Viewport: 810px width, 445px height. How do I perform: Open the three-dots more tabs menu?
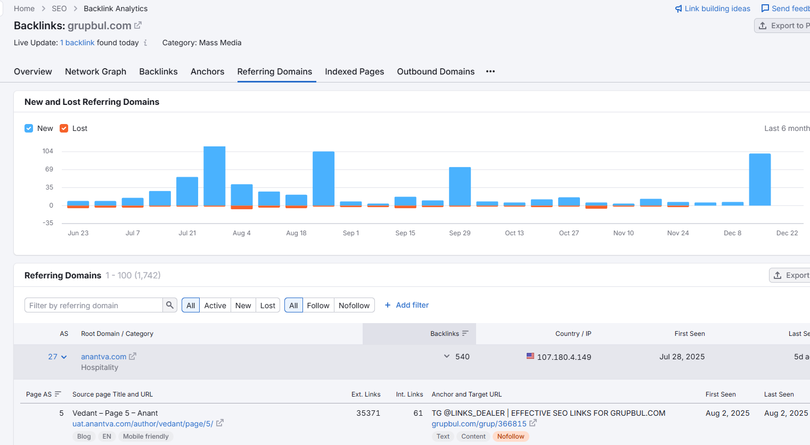coord(490,71)
